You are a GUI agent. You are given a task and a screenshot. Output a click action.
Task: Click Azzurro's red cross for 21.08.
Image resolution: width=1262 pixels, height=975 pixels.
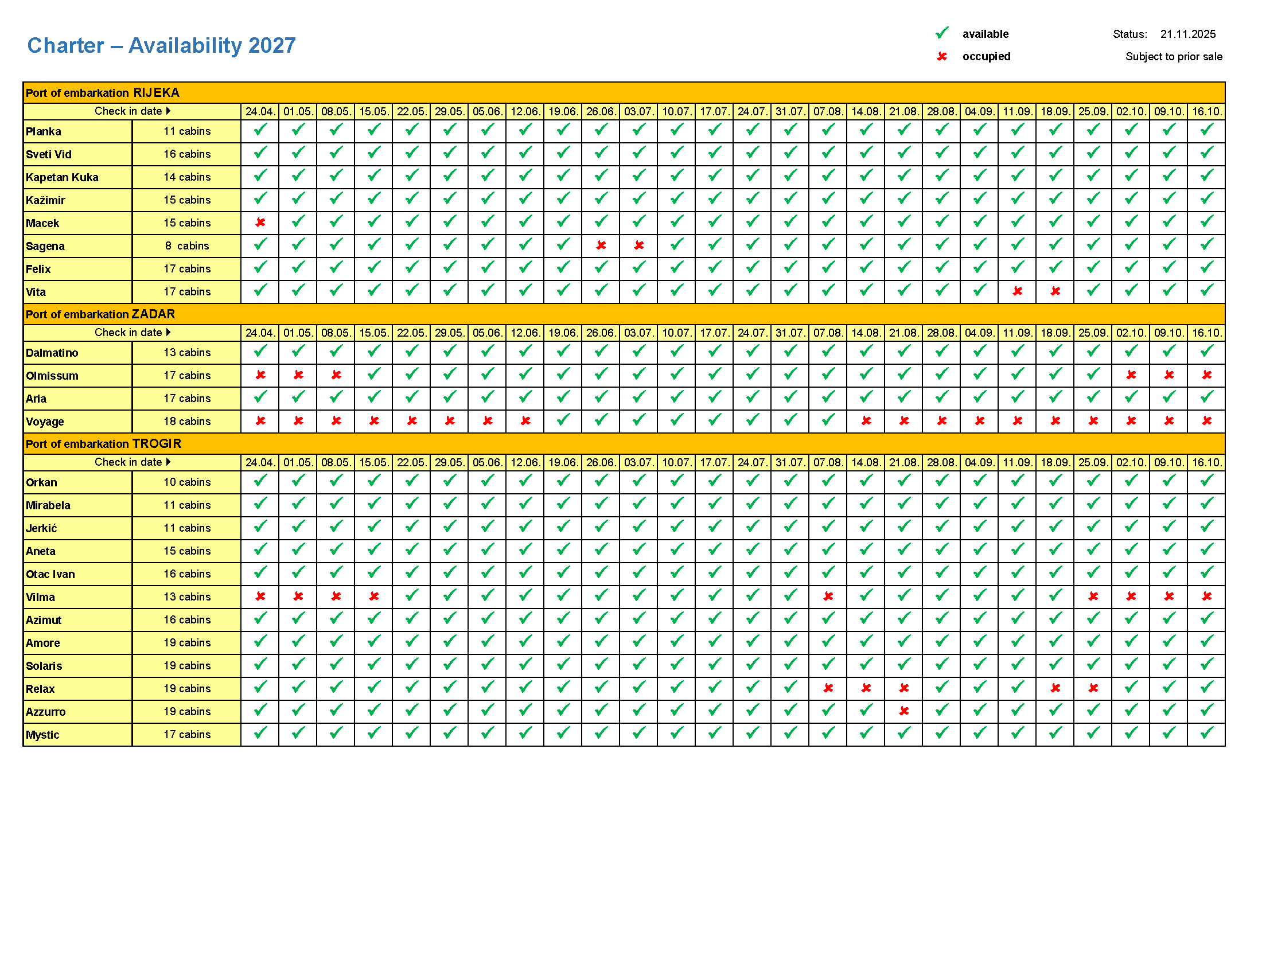tap(903, 711)
